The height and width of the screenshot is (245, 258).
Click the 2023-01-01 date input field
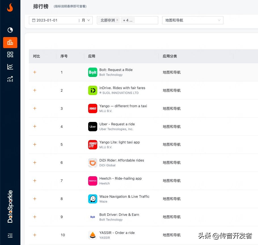coord(54,20)
